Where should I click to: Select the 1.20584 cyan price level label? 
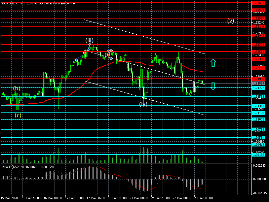(x=259, y=138)
